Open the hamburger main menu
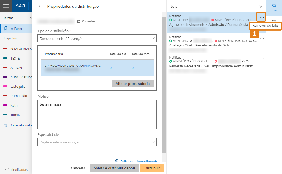Screen dimensions: 282x174 (x=6, y=6)
